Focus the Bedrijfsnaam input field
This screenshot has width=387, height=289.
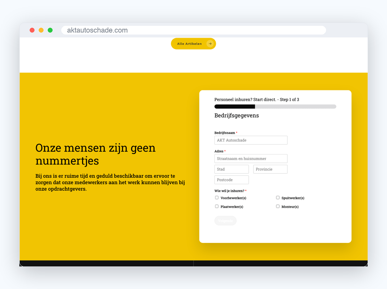point(251,140)
